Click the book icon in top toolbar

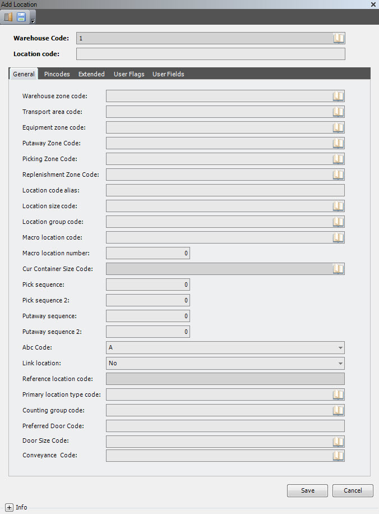[x=8, y=17]
